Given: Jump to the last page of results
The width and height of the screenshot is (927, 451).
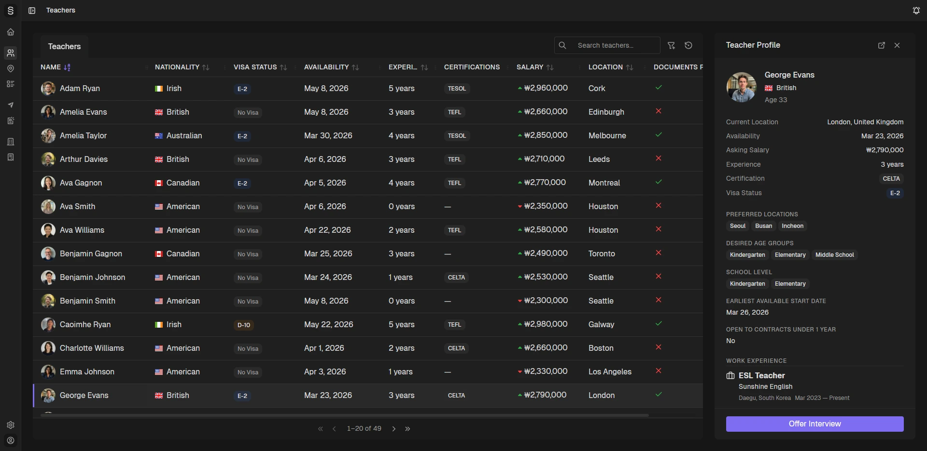Looking at the screenshot, I should tap(407, 429).
